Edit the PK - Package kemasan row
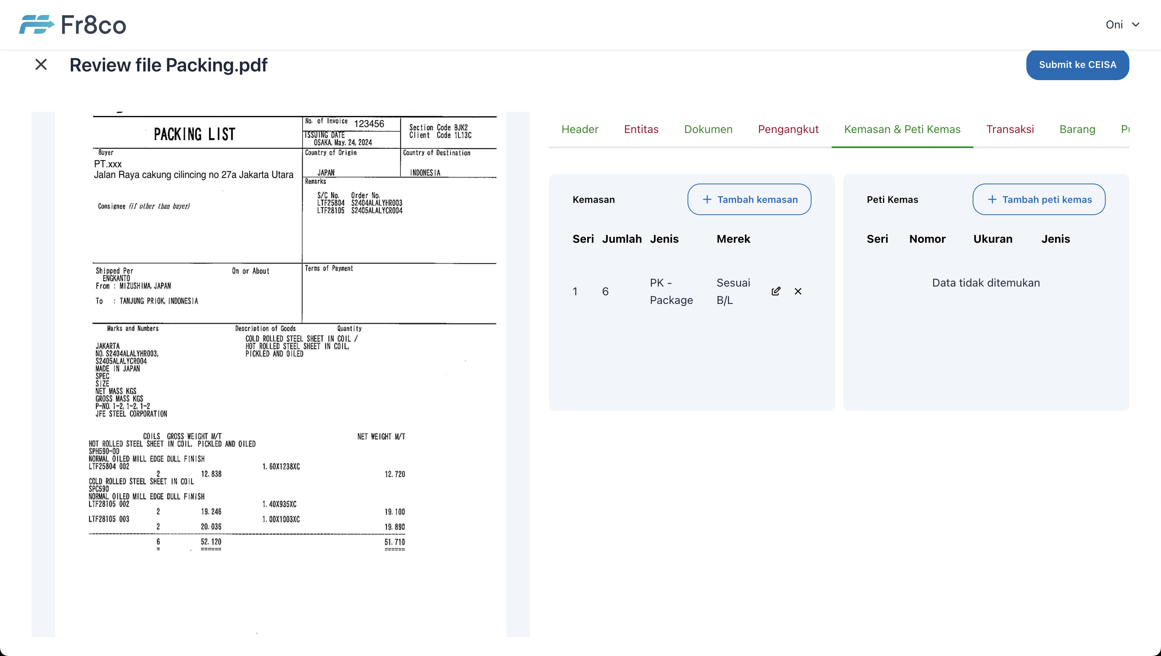The height and width of the screenshot is (656, 1161). [776, 291]
